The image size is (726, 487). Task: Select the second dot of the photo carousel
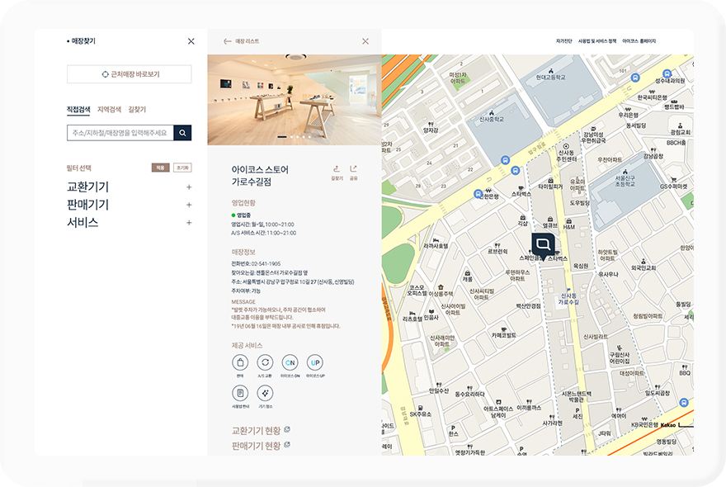pos(291,137)
